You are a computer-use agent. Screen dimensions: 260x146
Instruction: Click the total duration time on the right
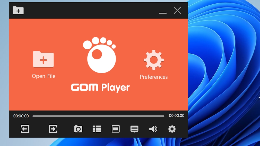point(177,116)
